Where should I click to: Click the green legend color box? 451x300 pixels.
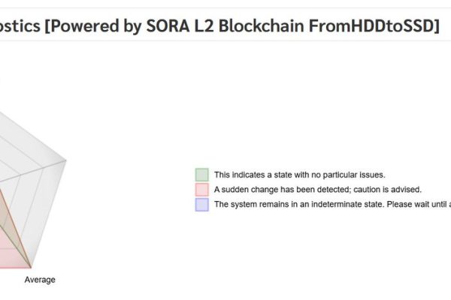point(201,175)
